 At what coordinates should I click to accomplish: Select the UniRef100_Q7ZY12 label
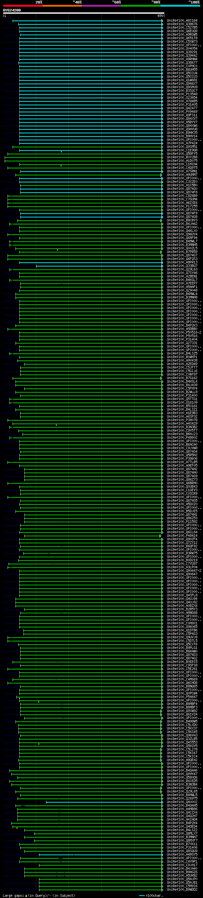(x=182, y=542)
